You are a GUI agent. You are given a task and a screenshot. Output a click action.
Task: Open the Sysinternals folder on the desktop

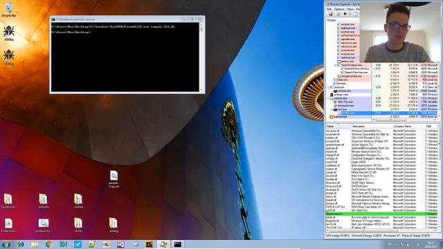tap(8, 201)
